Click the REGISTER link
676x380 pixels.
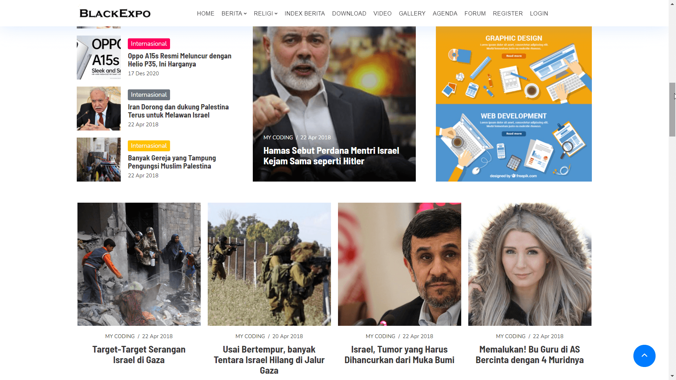point(508,13)
